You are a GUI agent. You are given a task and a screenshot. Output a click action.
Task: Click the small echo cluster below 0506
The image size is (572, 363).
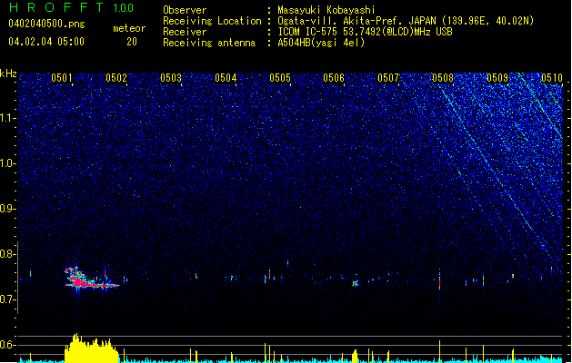(355, 283)
